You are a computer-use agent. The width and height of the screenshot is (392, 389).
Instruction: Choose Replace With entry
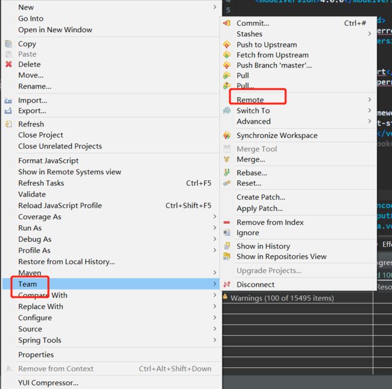(x=40, y=306)
